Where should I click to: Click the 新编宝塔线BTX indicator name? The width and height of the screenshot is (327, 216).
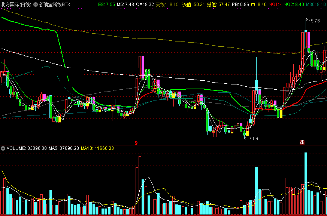tap(55, 4)
